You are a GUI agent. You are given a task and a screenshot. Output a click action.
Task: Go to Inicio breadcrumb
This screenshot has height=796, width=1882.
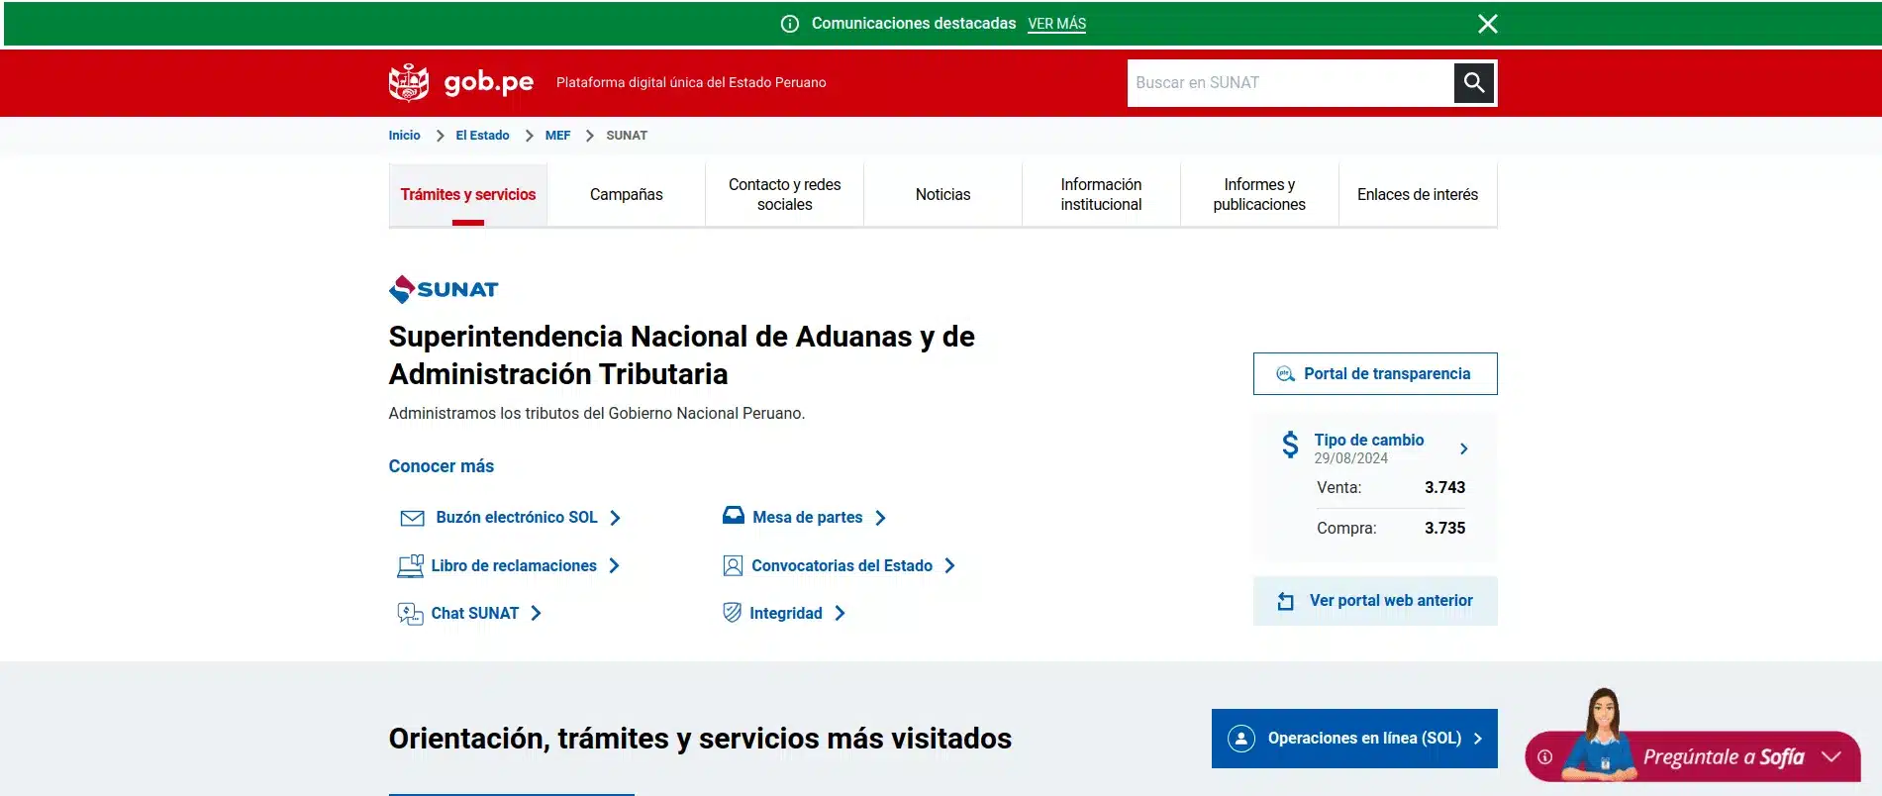pos(404,136)
